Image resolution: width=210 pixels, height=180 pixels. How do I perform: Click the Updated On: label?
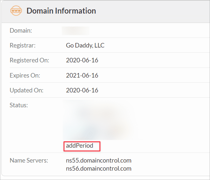pyautogui.click(x=27, y=90)
